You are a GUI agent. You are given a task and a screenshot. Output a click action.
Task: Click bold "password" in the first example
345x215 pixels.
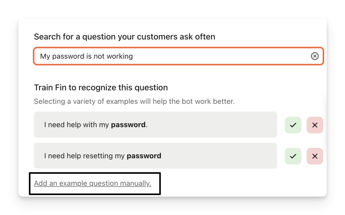pyautogui.click(x=128, y=125)
